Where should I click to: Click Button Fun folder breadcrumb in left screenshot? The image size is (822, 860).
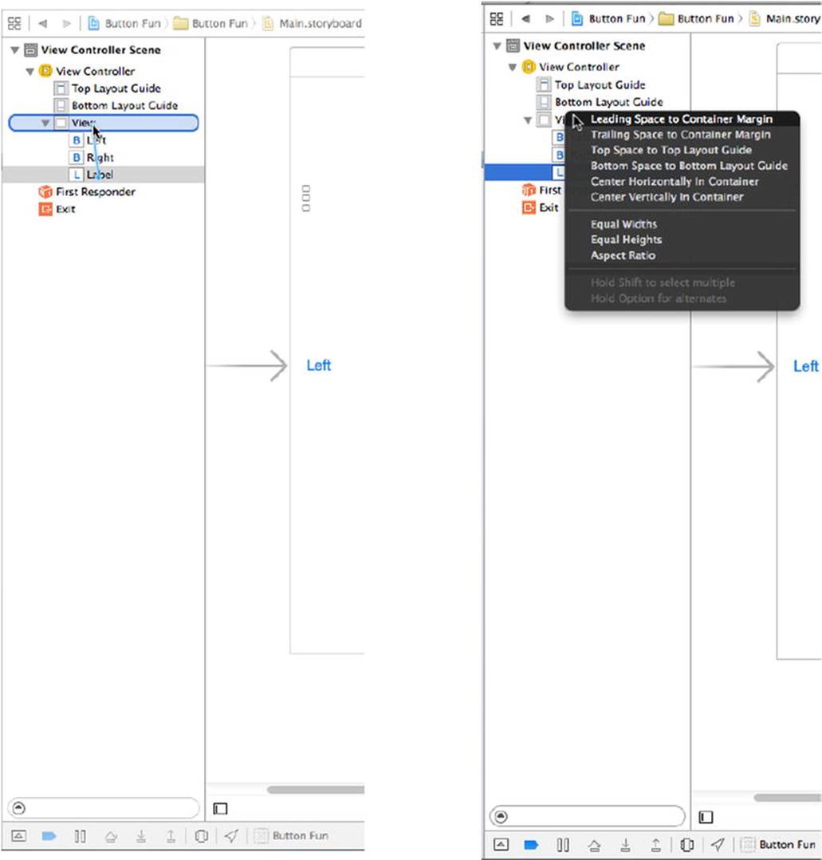[210, 24]
